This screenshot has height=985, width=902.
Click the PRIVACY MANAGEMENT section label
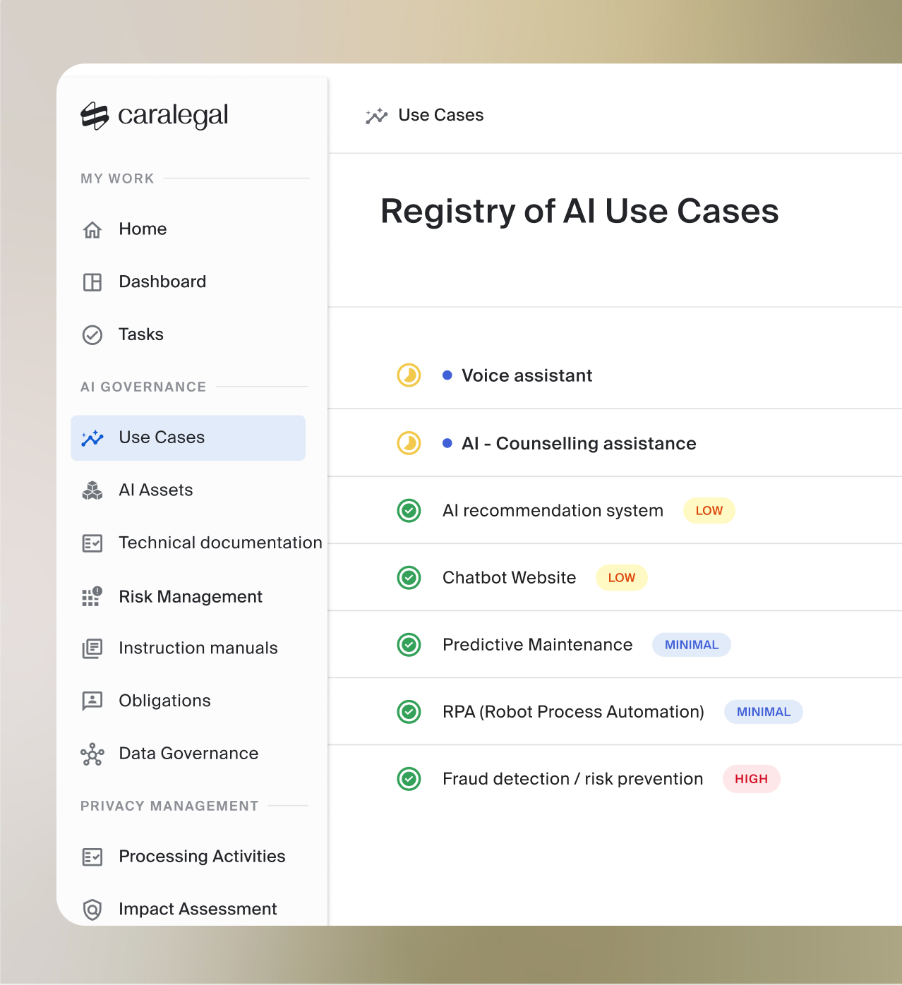pos(169,806)
